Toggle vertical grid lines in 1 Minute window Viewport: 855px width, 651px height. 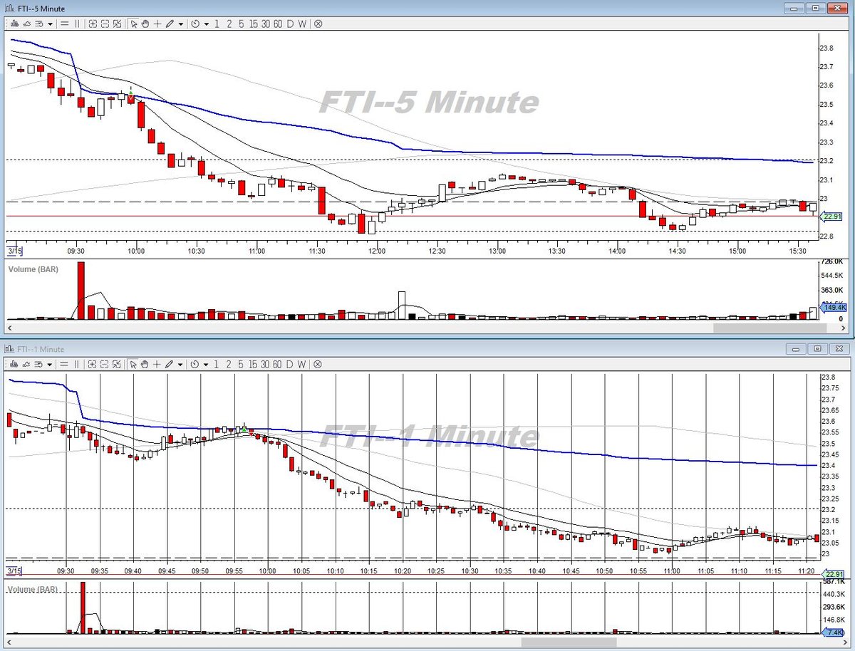pos(77,364)
